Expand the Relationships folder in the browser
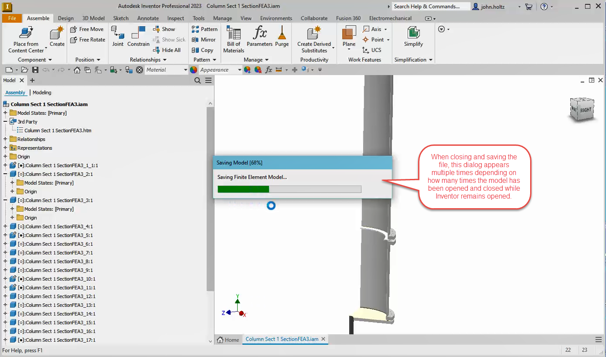Image resolution: width=606 pixels, height=357 pixels. (x=4, y=139)
